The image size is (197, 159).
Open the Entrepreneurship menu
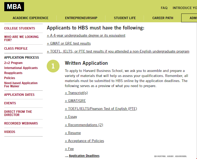pos(81,18)
